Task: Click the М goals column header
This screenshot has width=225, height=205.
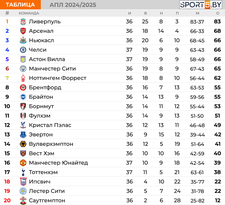Action: click(198, 13)
